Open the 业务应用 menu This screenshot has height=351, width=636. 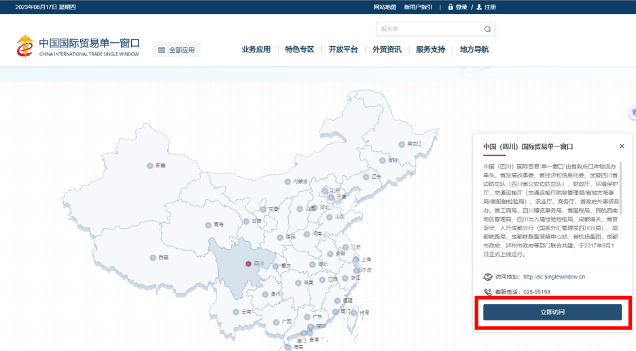click(x=256, y=49)
